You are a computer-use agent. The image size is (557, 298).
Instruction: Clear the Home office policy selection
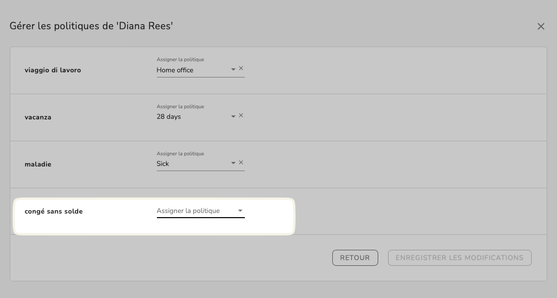[241, 68]
